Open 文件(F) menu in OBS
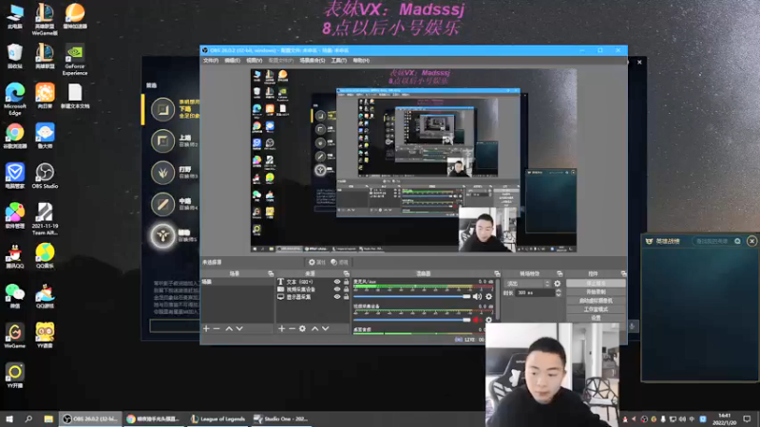The height and width of the screenshot is (427, 760). tap(211, 61)
